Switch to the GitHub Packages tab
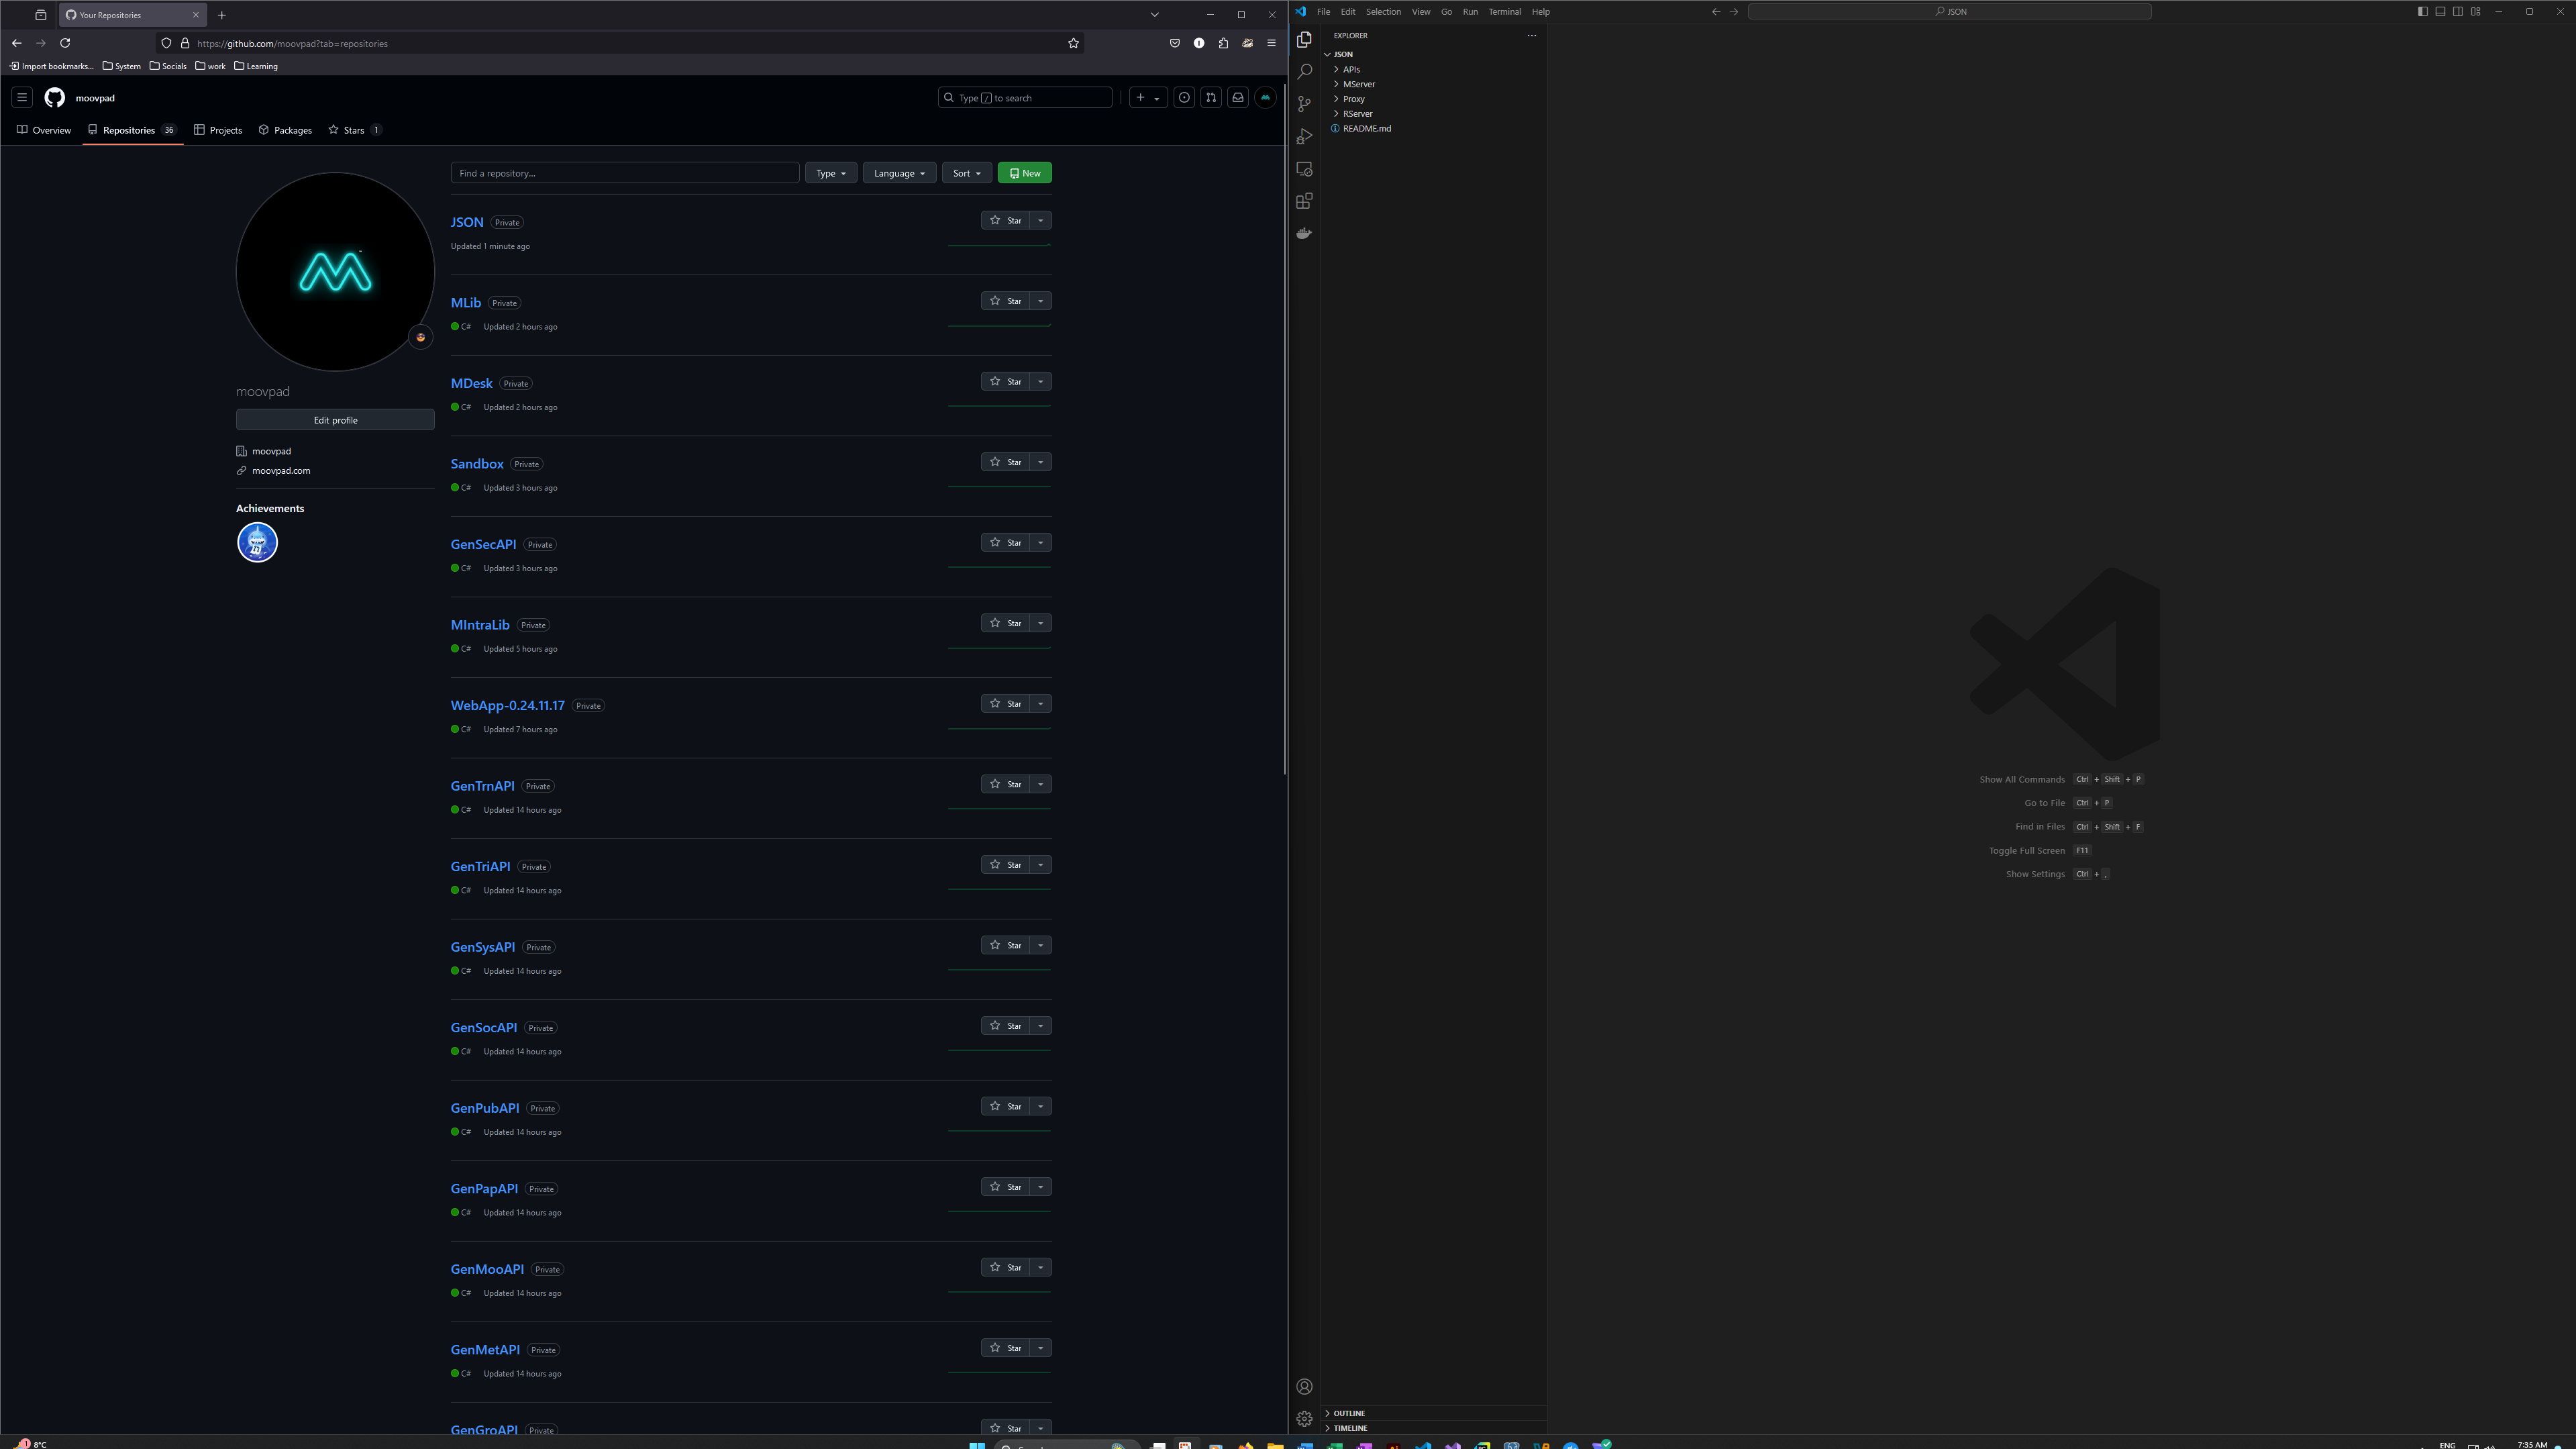 point(285,130)
